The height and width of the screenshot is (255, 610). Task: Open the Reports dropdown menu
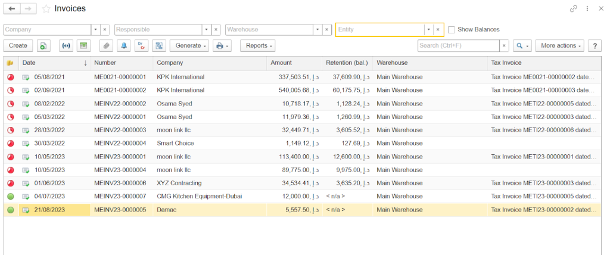click(x=258, y=45)
